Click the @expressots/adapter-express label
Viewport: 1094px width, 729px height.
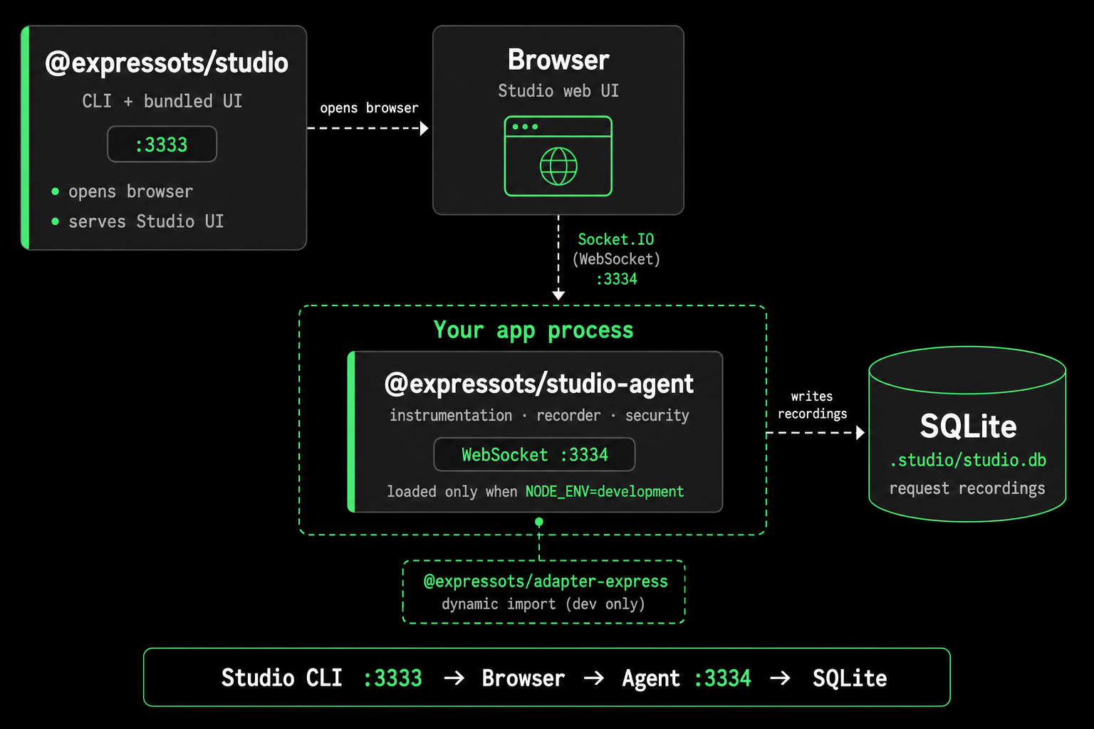546,581
